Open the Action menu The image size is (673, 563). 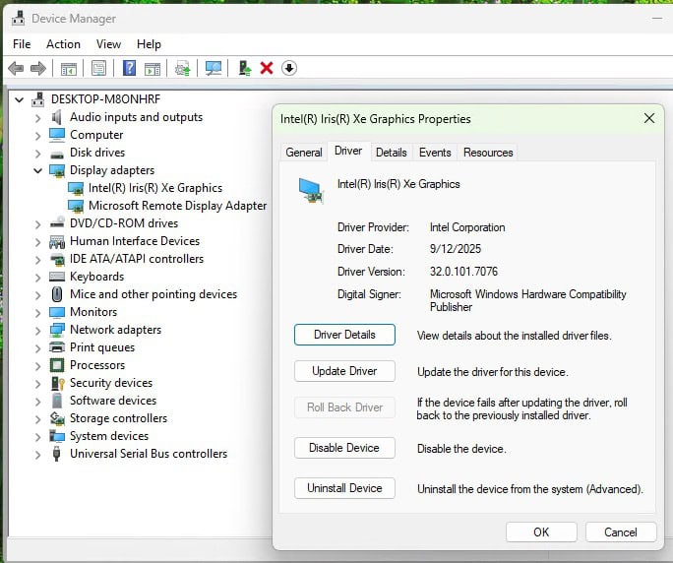click(63, 44)
